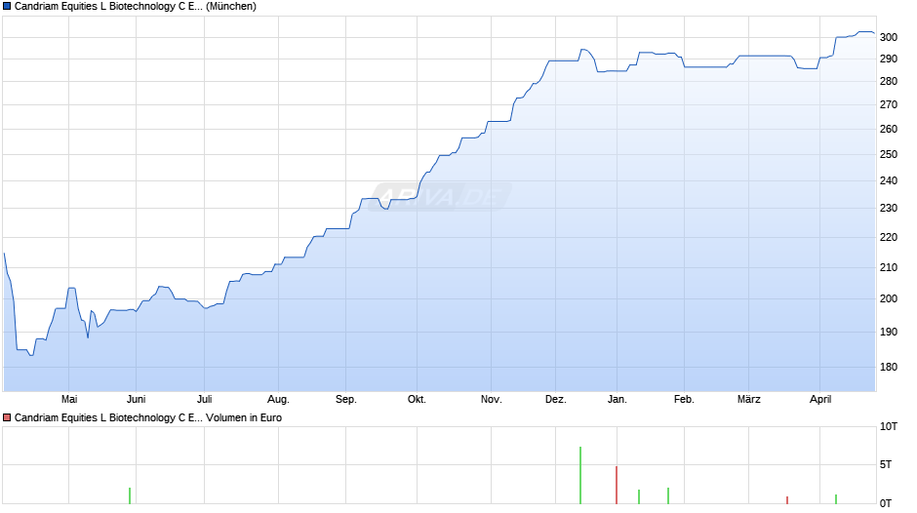Viewport: 917px width, 513px height.
Task: Click the 'Dez.' month label
Action: click(x=556, y=399)
